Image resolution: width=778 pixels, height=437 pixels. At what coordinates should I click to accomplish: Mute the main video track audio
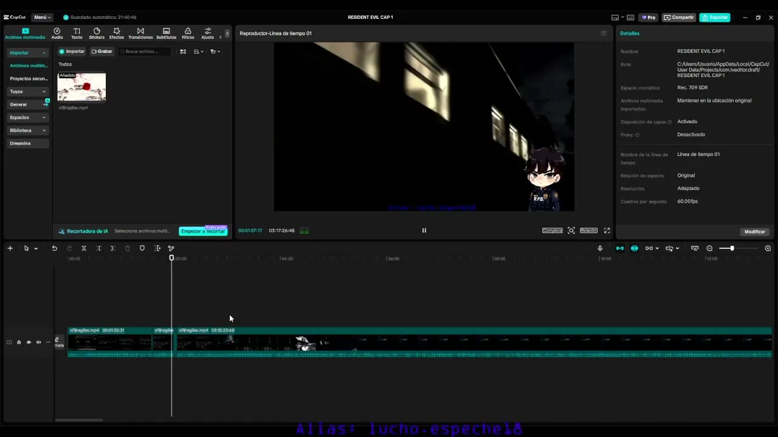[38, 342]
